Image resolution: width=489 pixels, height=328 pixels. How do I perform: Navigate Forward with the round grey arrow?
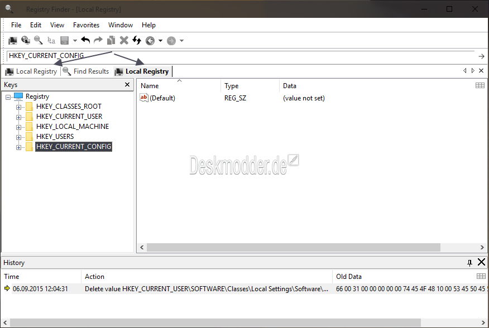coord(171,41)
